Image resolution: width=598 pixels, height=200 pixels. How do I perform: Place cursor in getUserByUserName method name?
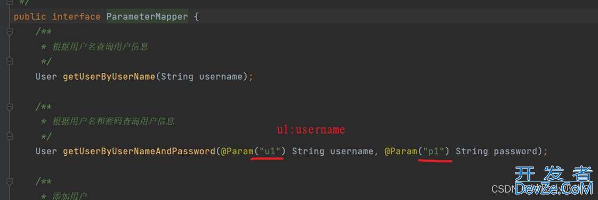click(x=109, y=77)
